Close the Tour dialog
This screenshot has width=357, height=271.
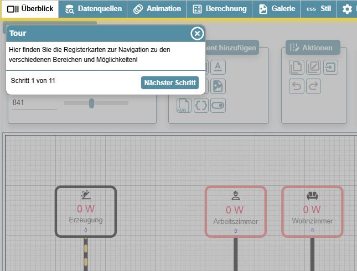(x=197, y=34)
